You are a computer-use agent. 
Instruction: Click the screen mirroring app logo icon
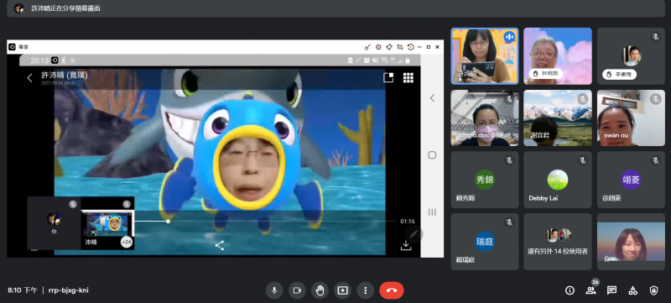point(12,47)
